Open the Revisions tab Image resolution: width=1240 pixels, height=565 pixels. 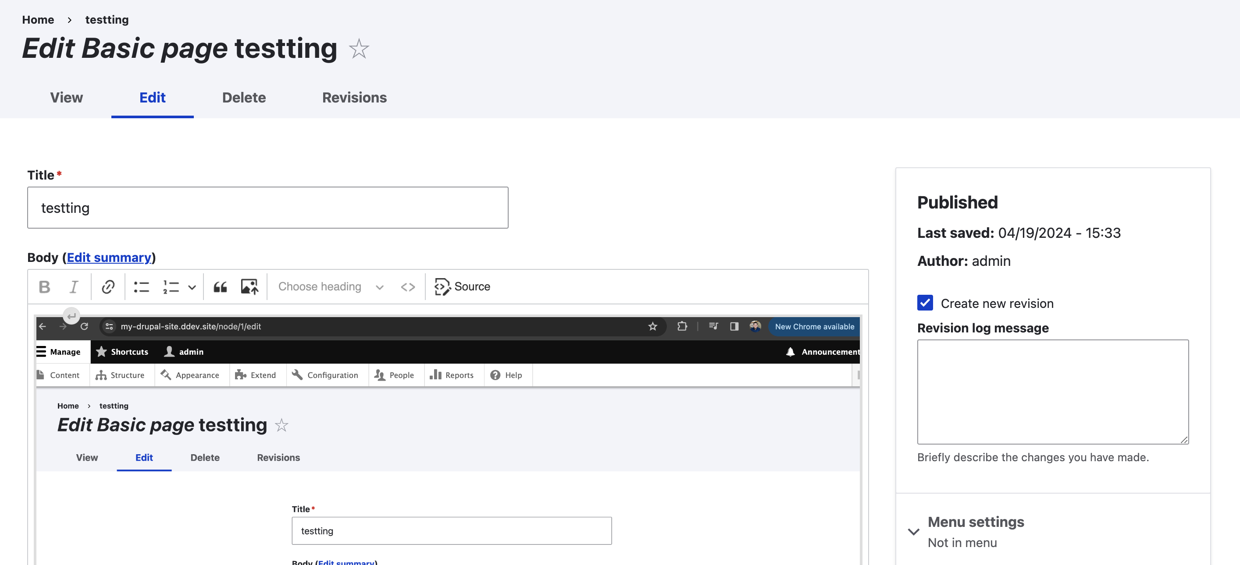[x=354, y=98]
